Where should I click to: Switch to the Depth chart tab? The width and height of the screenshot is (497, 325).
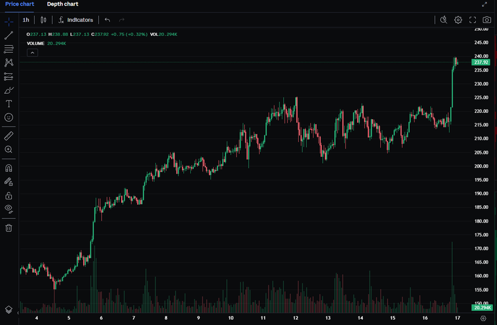point(62,4)
